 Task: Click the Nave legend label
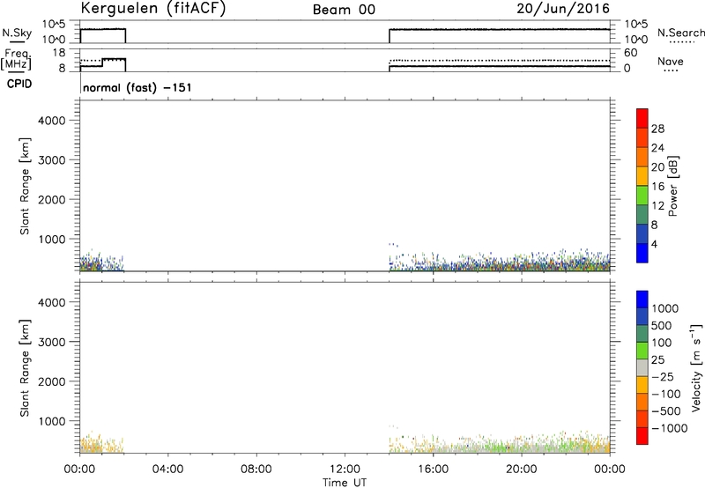click(x=671, y=61)
